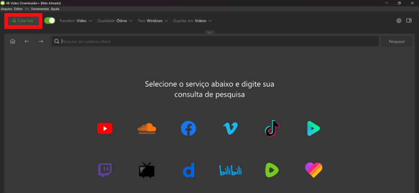The height and width of the screenshot is (193, 419).
Task: Collapse the toolbar using the chevron below it
Action: (209, 32)
